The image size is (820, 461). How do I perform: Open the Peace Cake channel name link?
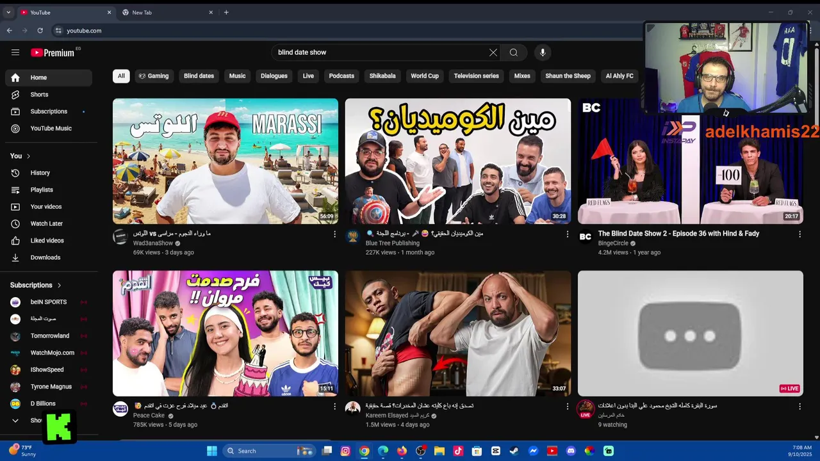click(x=149, y=416)
